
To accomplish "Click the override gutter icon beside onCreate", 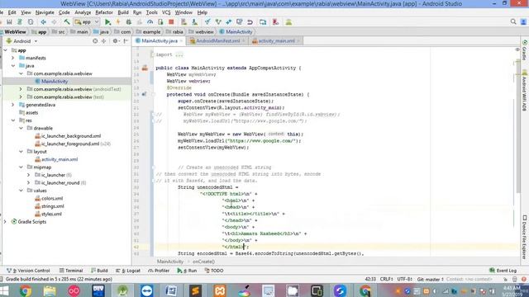I will (x=144, y=94).
